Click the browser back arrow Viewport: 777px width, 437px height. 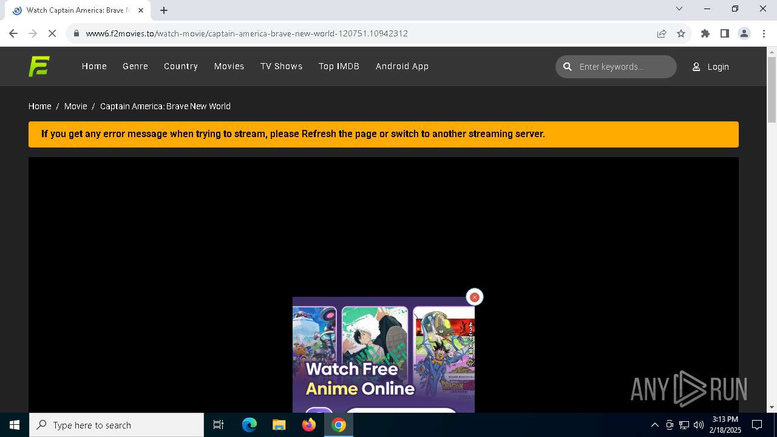13,33
